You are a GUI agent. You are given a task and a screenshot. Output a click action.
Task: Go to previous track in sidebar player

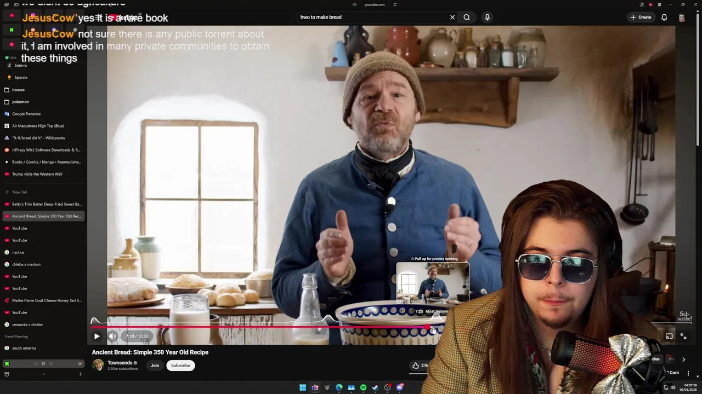coord(36,363)
